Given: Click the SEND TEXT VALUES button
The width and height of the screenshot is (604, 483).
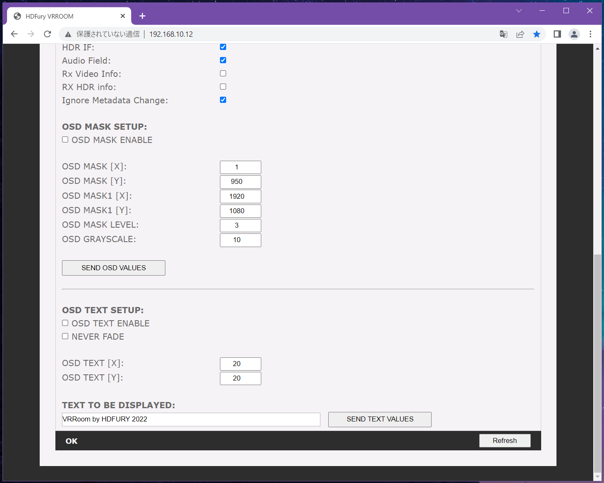Looking at the screenshot, I should click(380, 419).
